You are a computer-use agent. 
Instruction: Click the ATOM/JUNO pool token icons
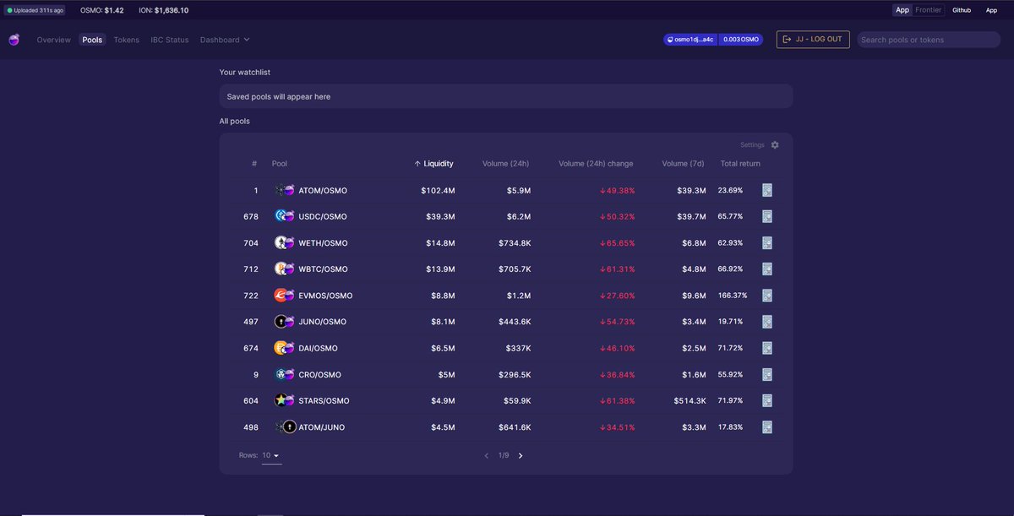285,427
